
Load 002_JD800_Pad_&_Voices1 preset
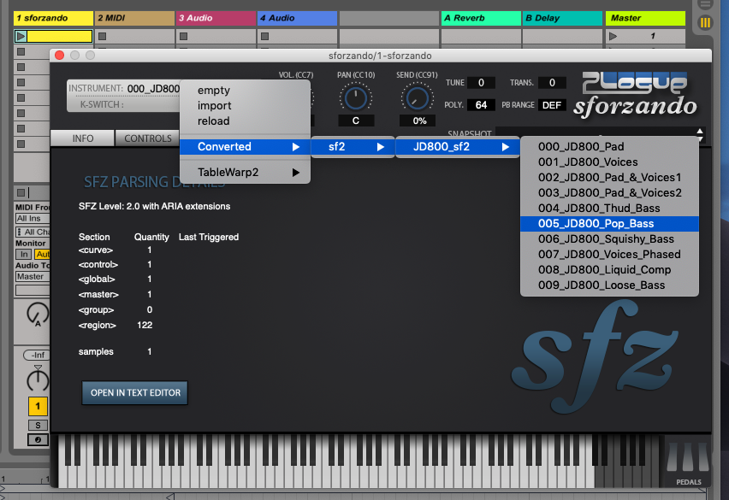[x=609, y=177]
